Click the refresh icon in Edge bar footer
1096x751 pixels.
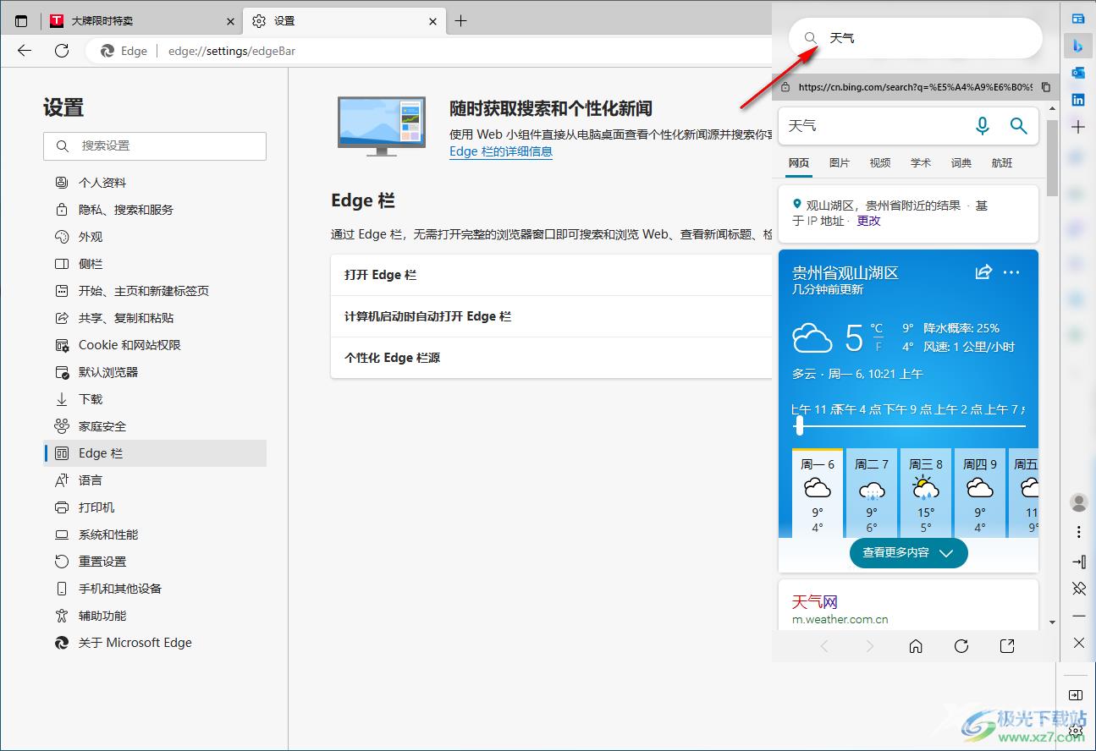click(x=961, y=646)
